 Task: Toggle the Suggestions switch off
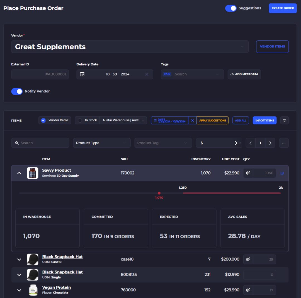pyautogui.click(x=231, y=8)
